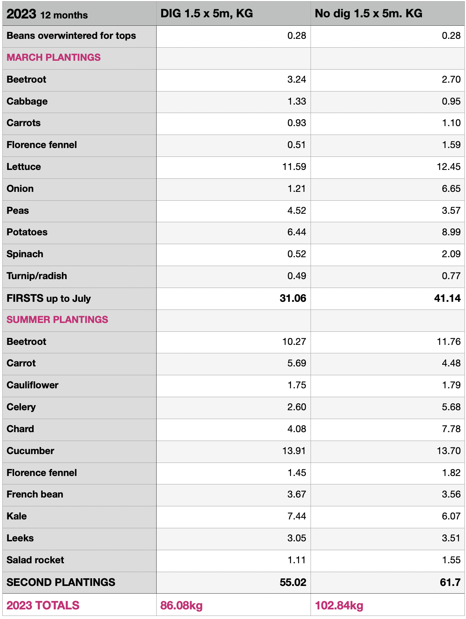Click the No dig total 102.84kg
466x619 pixels.
[x=339, y=606]
